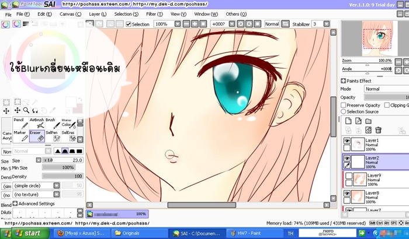Screen dimensions: 409x239
Task: Open the Canvas menu
Action: [71, 14]
